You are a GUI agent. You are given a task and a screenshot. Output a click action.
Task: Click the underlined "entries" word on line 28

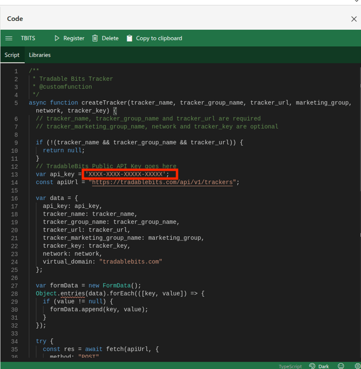coord(72,293)
